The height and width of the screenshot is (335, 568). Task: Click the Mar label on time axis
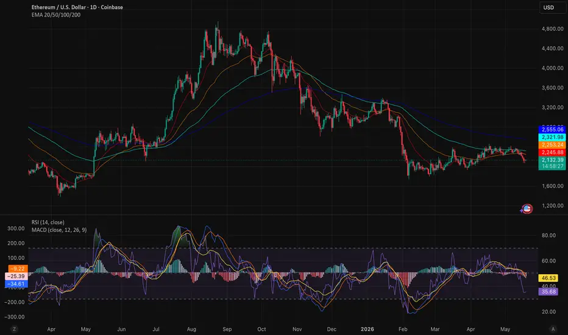[x=435, y=329]
